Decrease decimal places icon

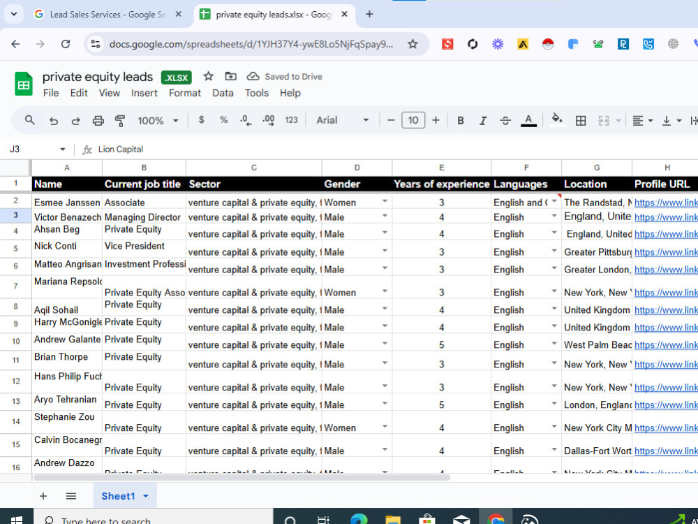246,120
